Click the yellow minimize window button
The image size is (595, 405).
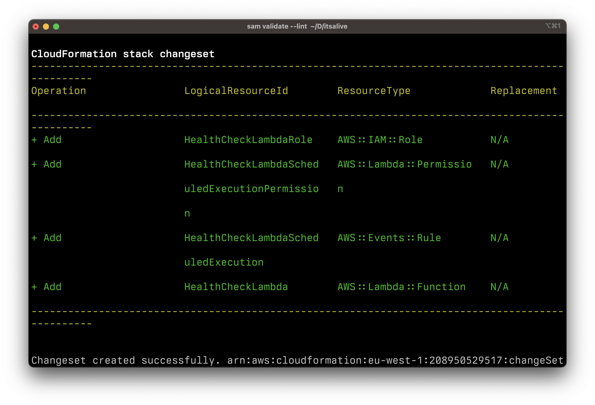coord(46,26)
